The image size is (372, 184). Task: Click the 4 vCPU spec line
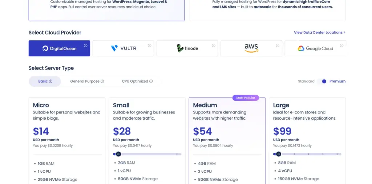(x=285, y=171)
